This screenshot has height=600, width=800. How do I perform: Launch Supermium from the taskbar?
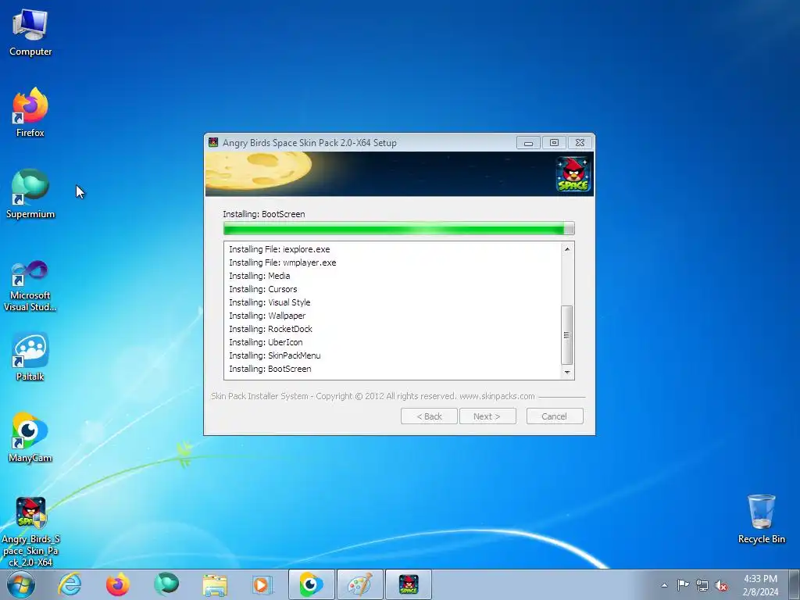coord(166,584)
